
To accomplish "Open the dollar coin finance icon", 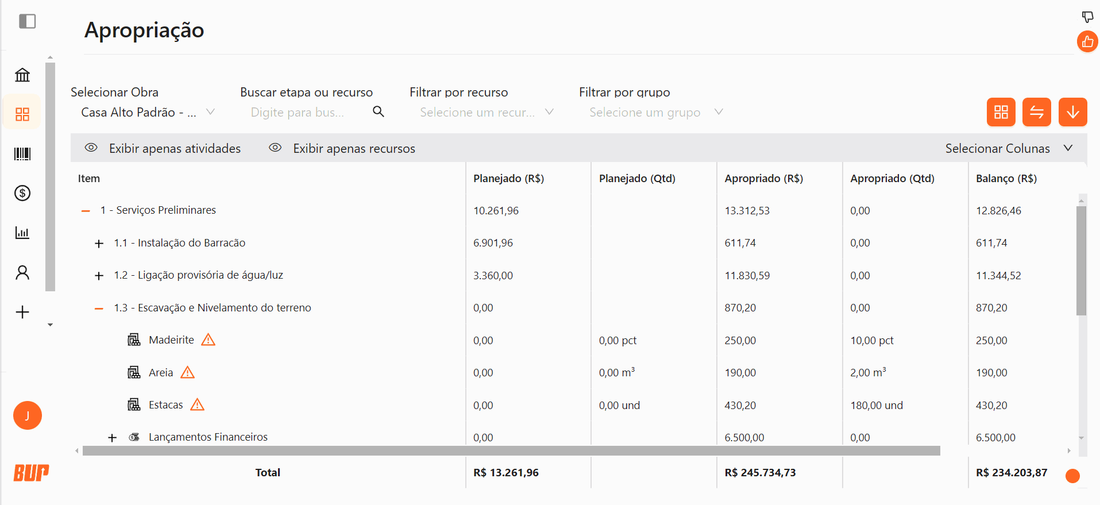I will 22,193.
